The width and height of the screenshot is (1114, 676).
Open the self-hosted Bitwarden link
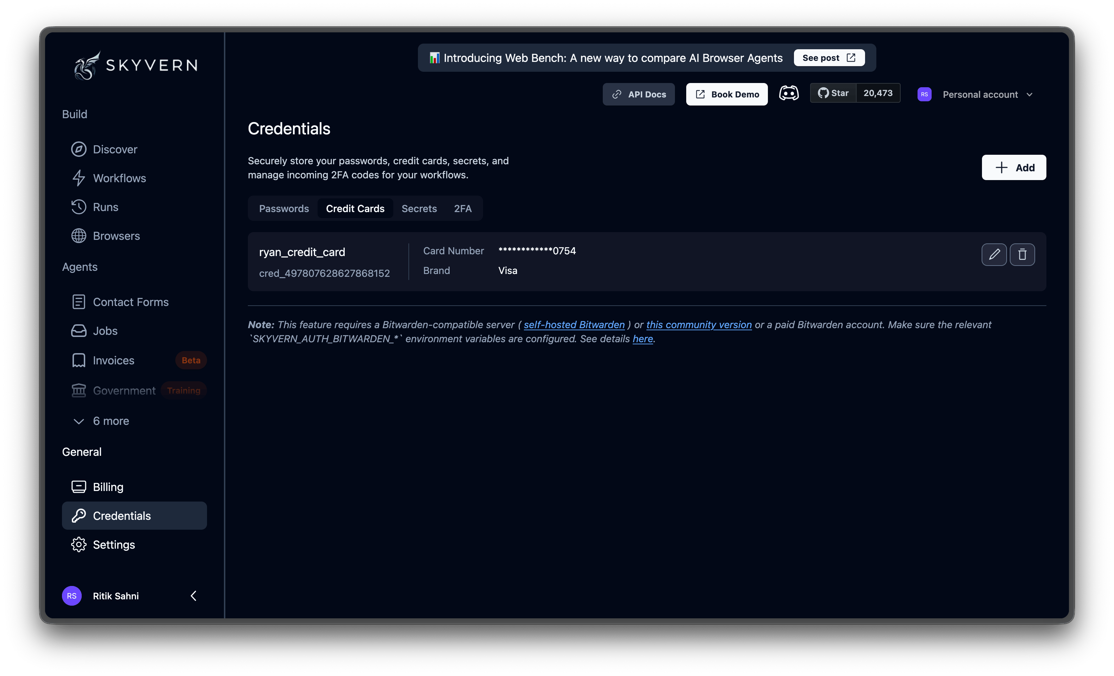574,324
